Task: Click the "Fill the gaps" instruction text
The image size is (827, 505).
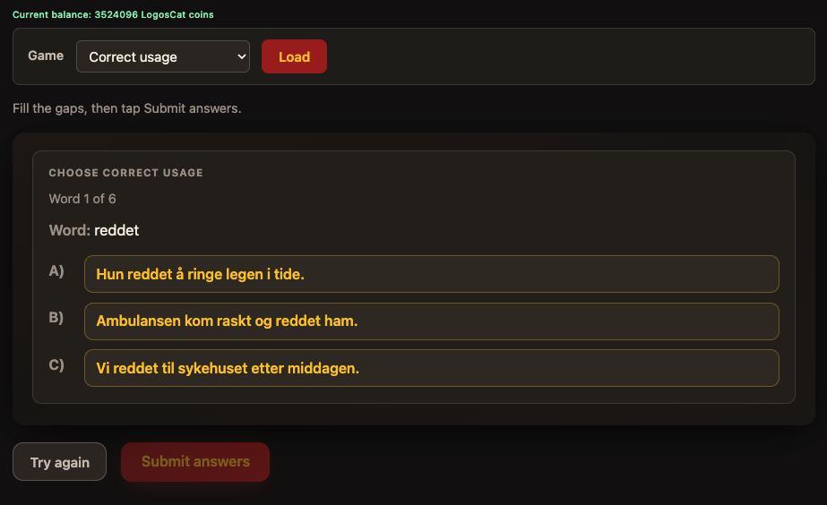Action: tap(126, 109)
